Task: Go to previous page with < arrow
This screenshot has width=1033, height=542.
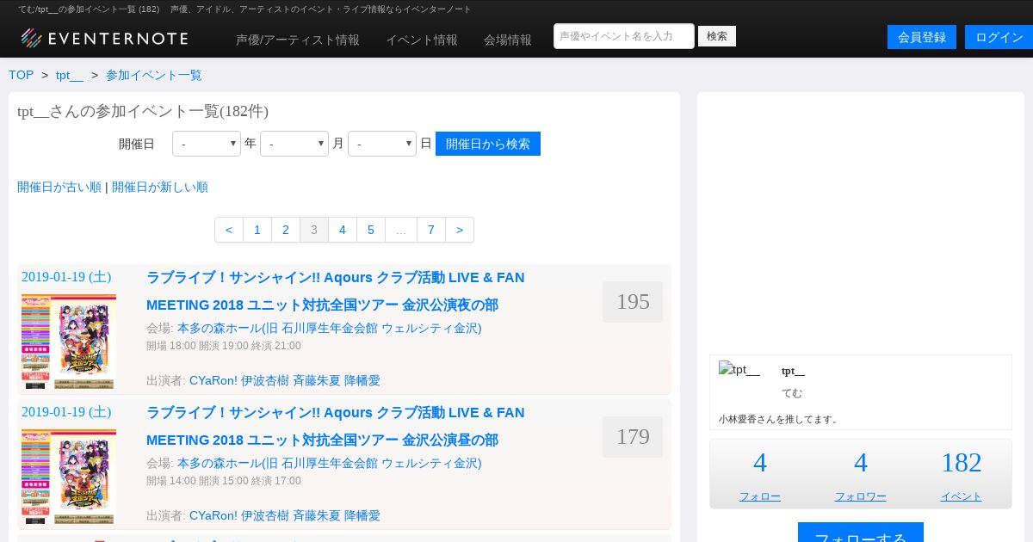Action: click(229, 230)
